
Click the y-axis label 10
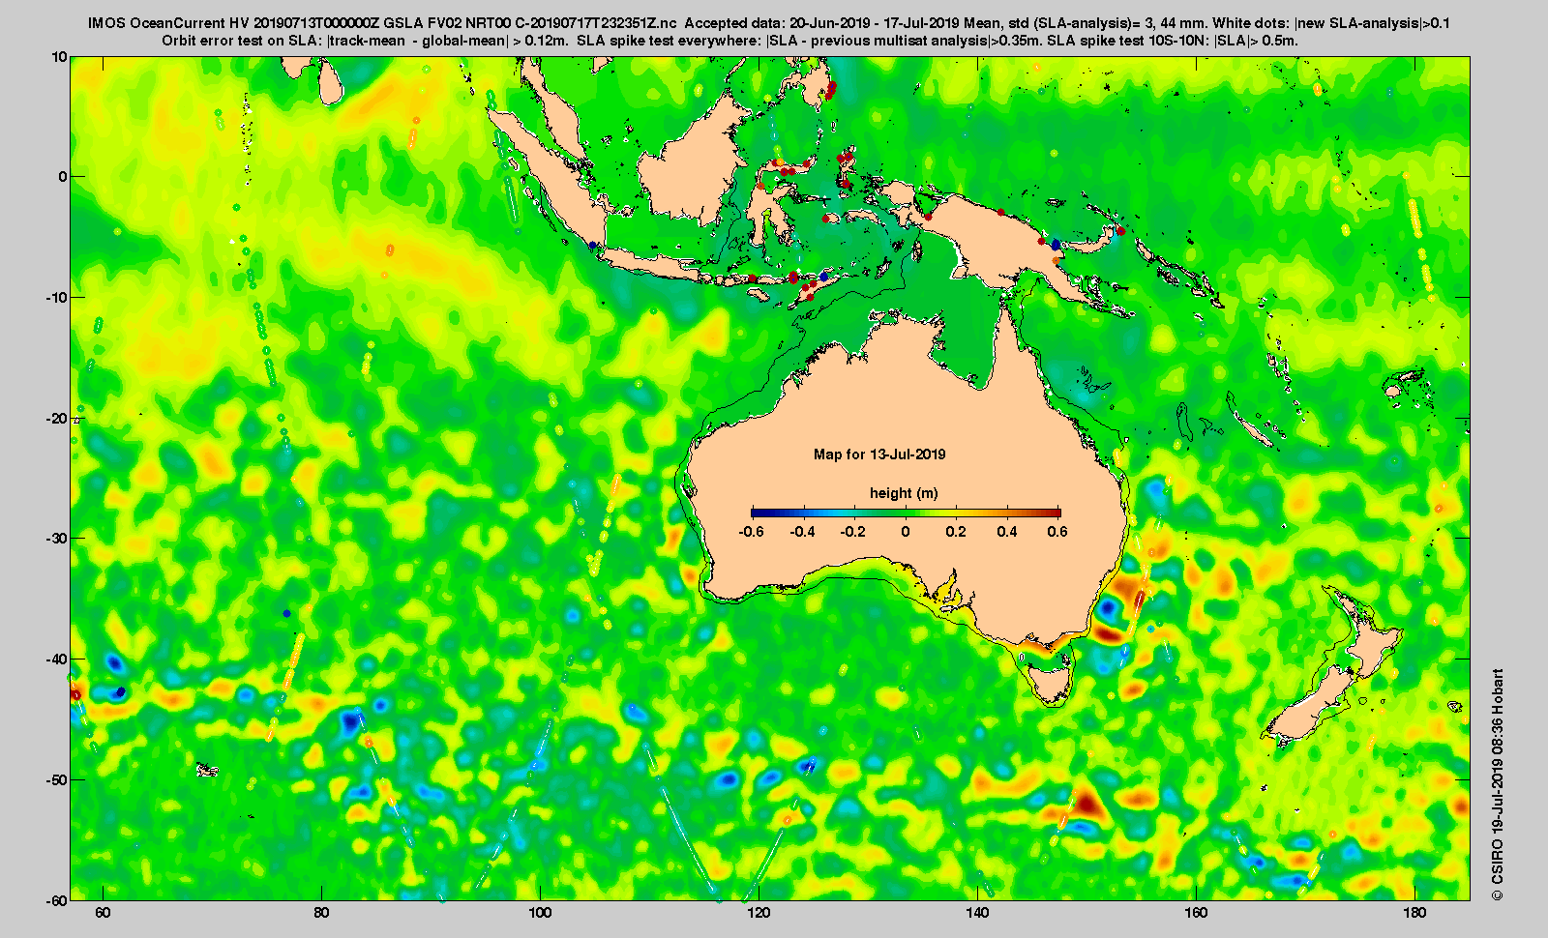(60, 57)
